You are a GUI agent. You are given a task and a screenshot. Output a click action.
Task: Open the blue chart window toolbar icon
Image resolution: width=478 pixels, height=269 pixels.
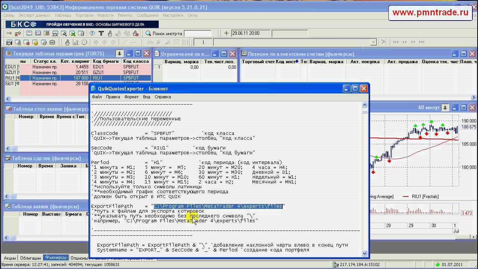pos(30,33)
